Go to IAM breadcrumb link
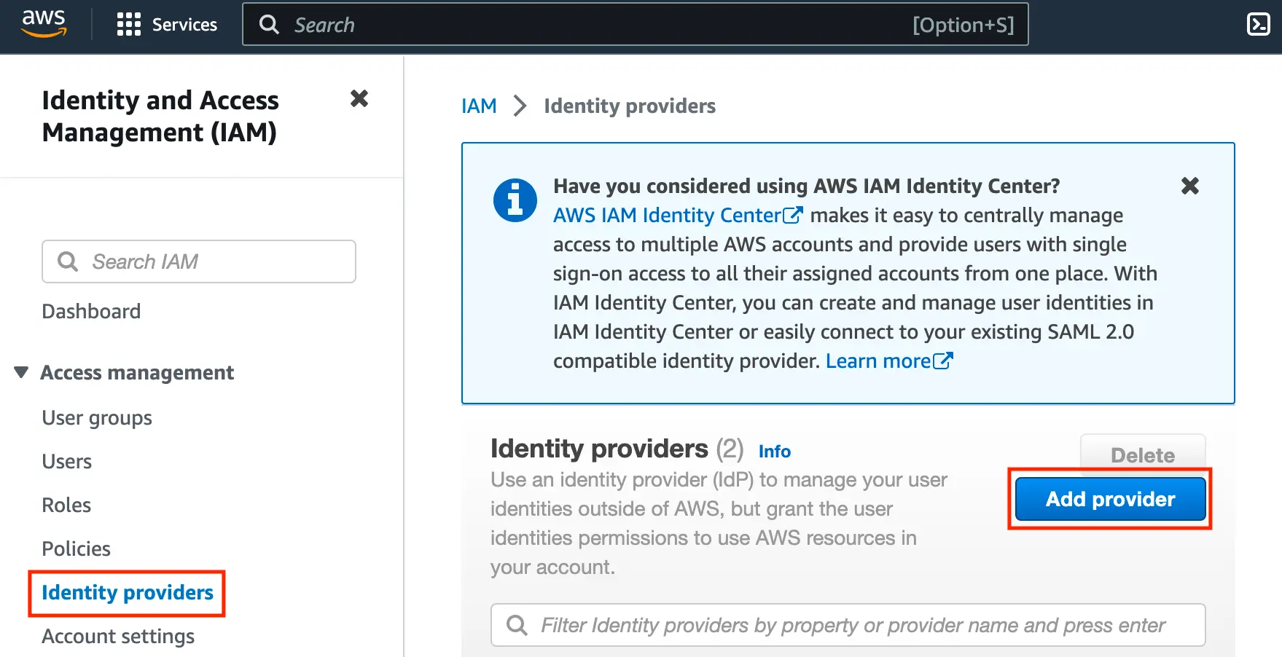This screenshot has width=1282, height=657. tap(479, 106)
